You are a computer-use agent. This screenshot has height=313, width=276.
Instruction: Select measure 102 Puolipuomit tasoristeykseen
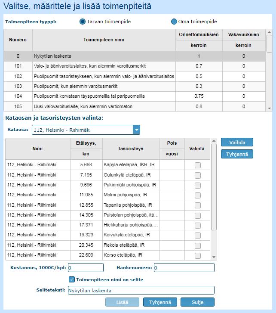pyautogui.click(x=135, y=76)
